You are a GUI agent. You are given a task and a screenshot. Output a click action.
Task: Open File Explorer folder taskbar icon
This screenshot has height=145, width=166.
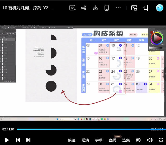tap(105, 119)
